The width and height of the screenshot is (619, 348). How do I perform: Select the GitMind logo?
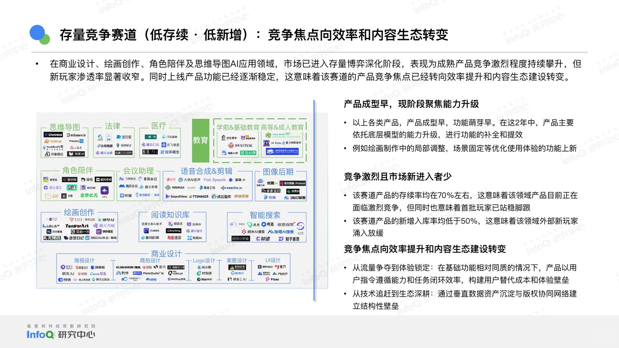click(x=53, y=141)
